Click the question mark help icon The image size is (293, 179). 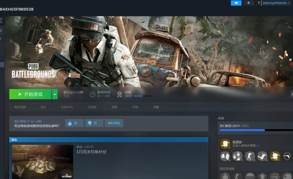tap(259, 3)
